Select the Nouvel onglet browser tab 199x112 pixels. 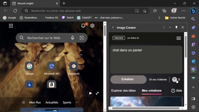35,3
